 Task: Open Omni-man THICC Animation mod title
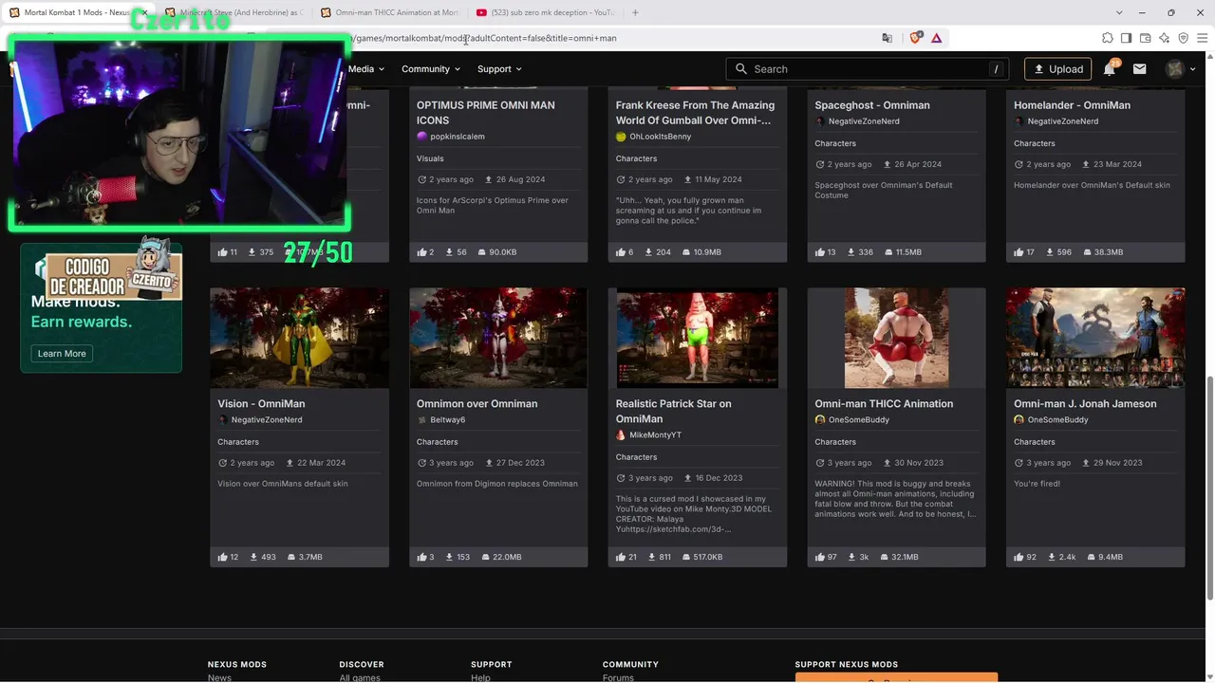pos(884,404)
